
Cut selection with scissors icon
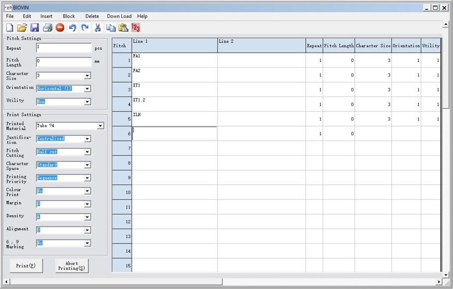[x=98, y=28]
